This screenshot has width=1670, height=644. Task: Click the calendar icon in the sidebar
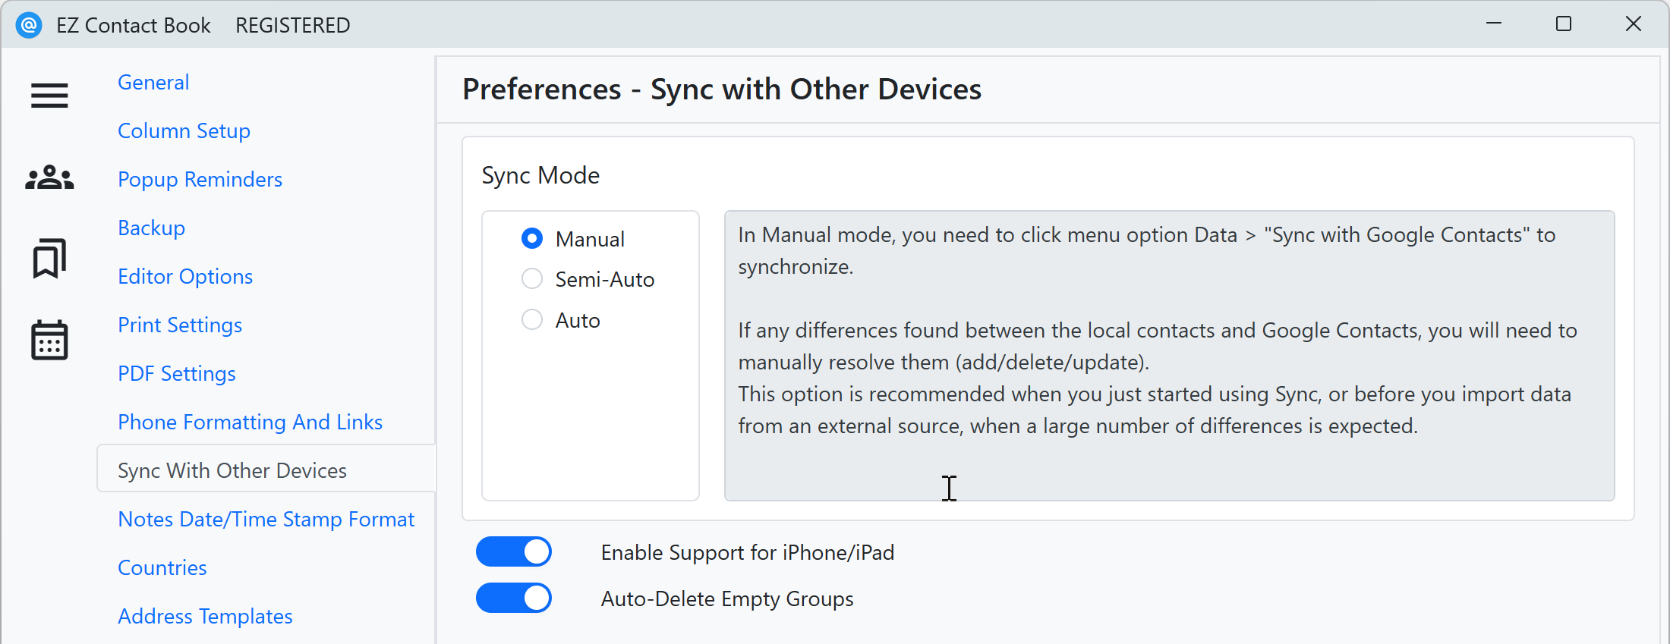(49, 340)
